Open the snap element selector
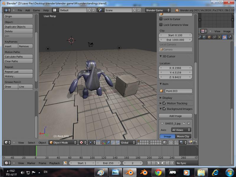 (x=183, y=142)
